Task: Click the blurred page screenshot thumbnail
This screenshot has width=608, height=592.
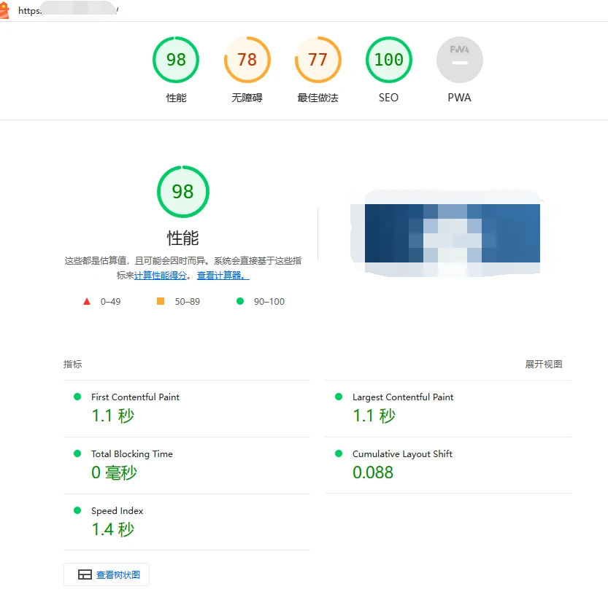Action: [452, 233]
